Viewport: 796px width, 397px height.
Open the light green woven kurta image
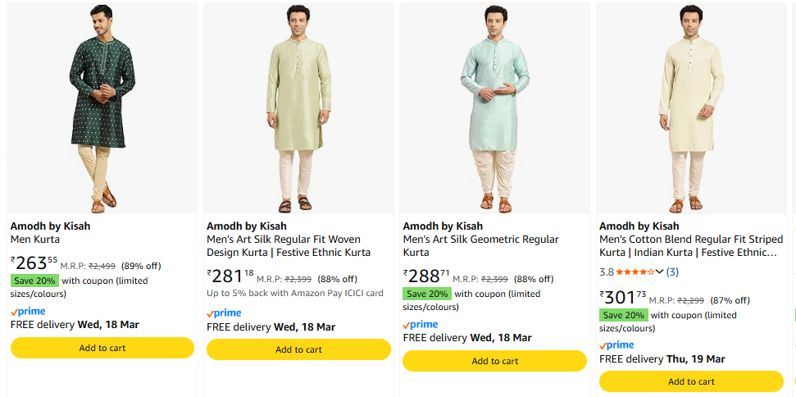(x=298, y=108)
